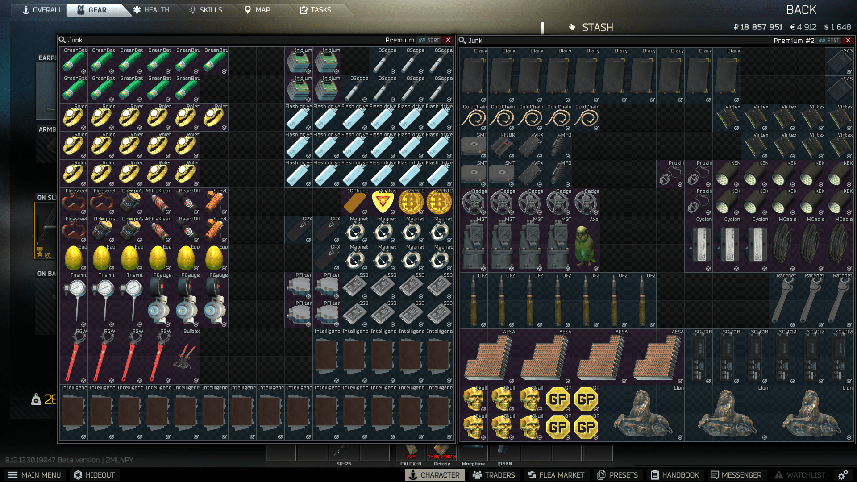The width and height of the screenshot is (857, 482).
Task: Click the Veritas guitar pick item
Action: (x=383, y=201)
